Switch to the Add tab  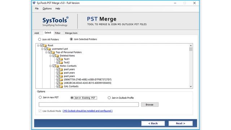point(36,33)
